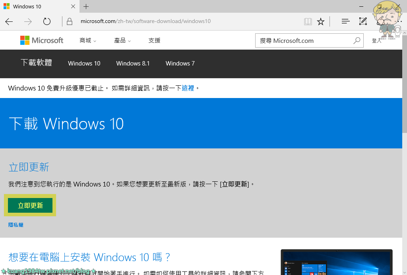This screenshot has width=407, height=275.
Task: Click the 立即更新 section heading
Action: [x=29, y=167]
